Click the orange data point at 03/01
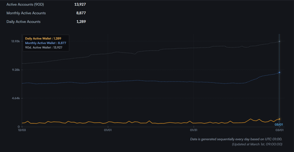This screenshot has width=294, height=152. coord(279,119)
